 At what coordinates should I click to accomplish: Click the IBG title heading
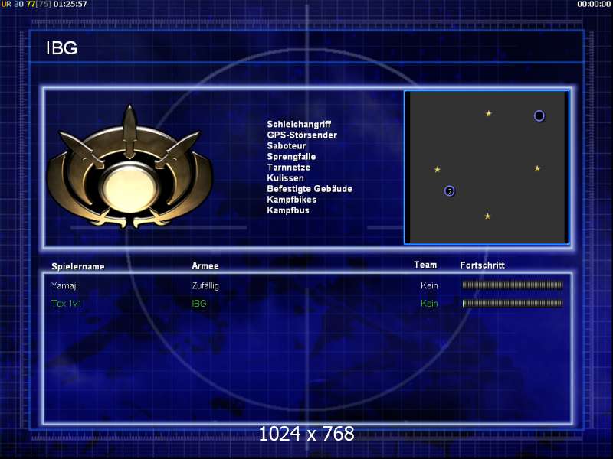click(x=61, y=48)
